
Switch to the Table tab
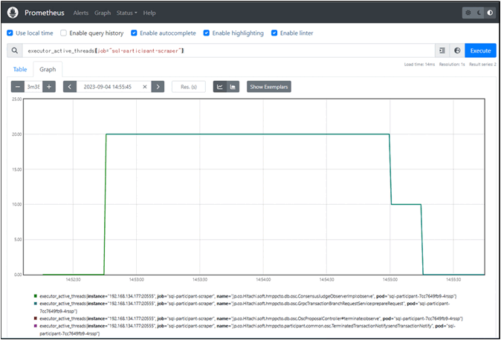pyautogui.click(x=19, y=69)
